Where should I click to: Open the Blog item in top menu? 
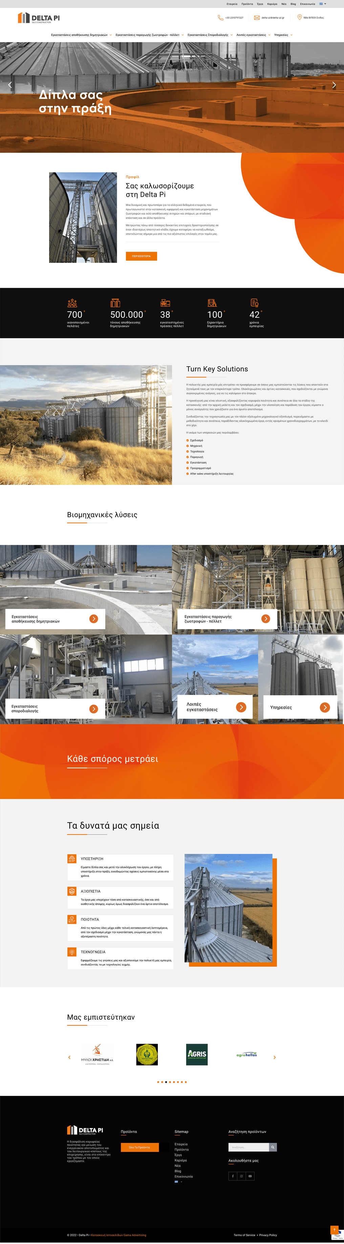point(293,4)
